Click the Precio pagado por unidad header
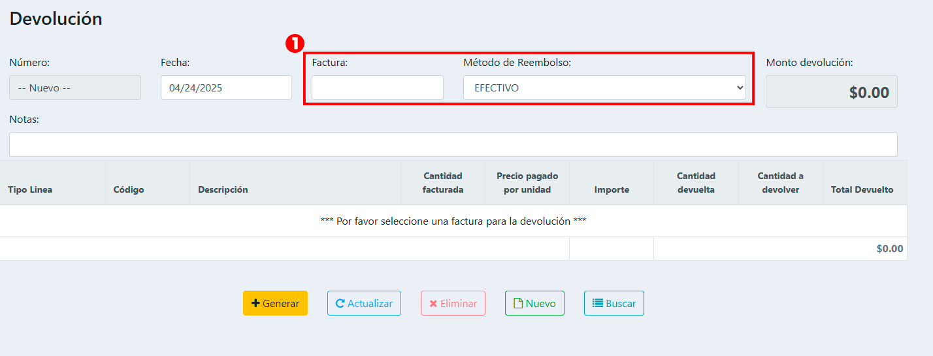Viewport: 933px width, 356px height. click(527, 183)
